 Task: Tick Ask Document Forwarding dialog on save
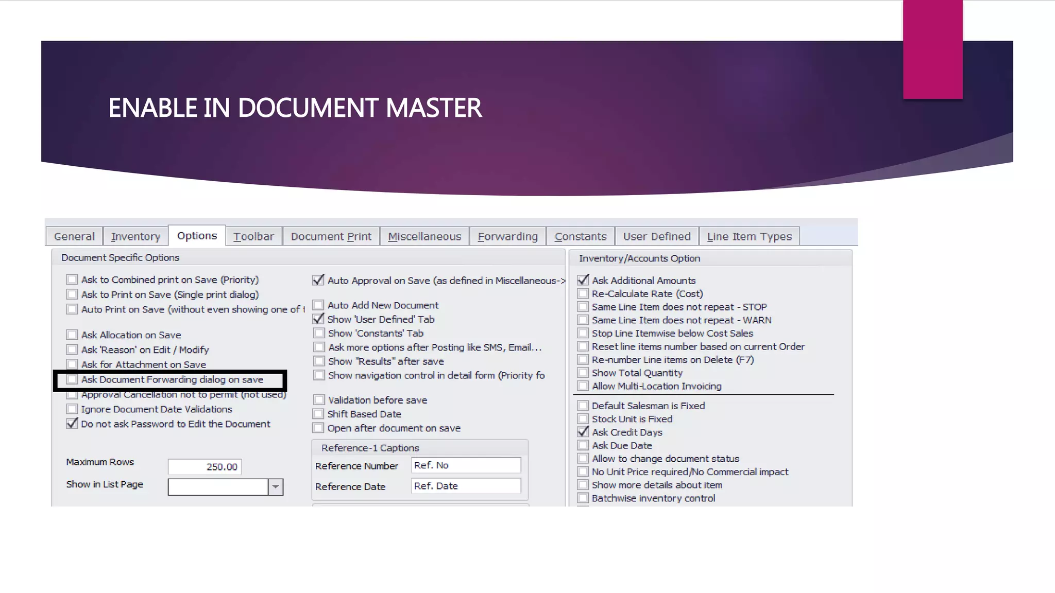[x=72, y=379]
